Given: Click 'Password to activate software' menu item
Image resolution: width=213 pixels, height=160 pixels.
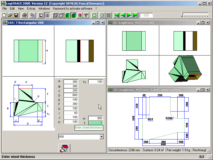Looking at the screenshot, I should click(x=72, y=9).
